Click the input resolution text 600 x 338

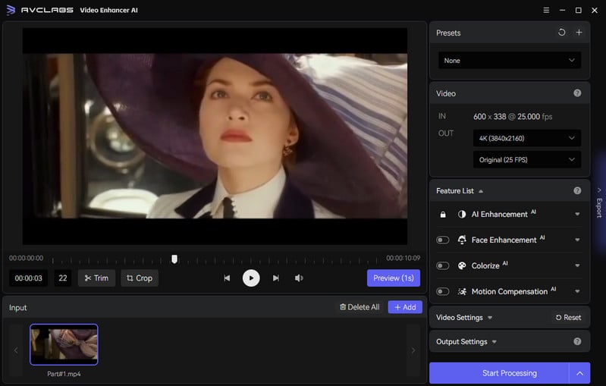[490, 117]
